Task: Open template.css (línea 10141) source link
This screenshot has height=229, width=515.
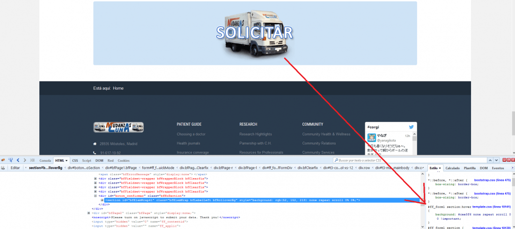Action: pyautogui.click(x=491, y=207)
